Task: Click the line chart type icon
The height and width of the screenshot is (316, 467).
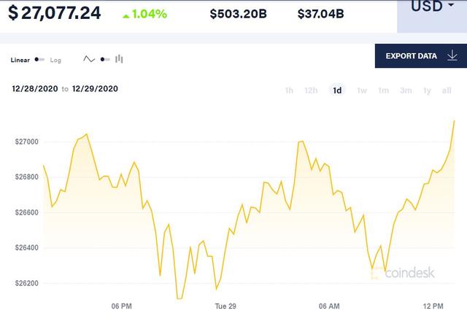Action: pyautogui.click(x=89, y=59)
